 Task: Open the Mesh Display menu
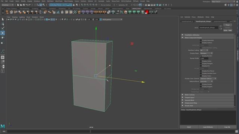click(x=68, y=1)
